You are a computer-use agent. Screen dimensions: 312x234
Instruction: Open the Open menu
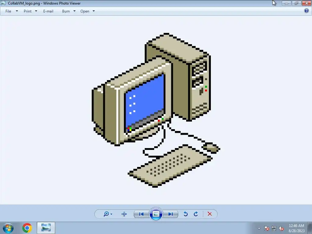(85, 11)
